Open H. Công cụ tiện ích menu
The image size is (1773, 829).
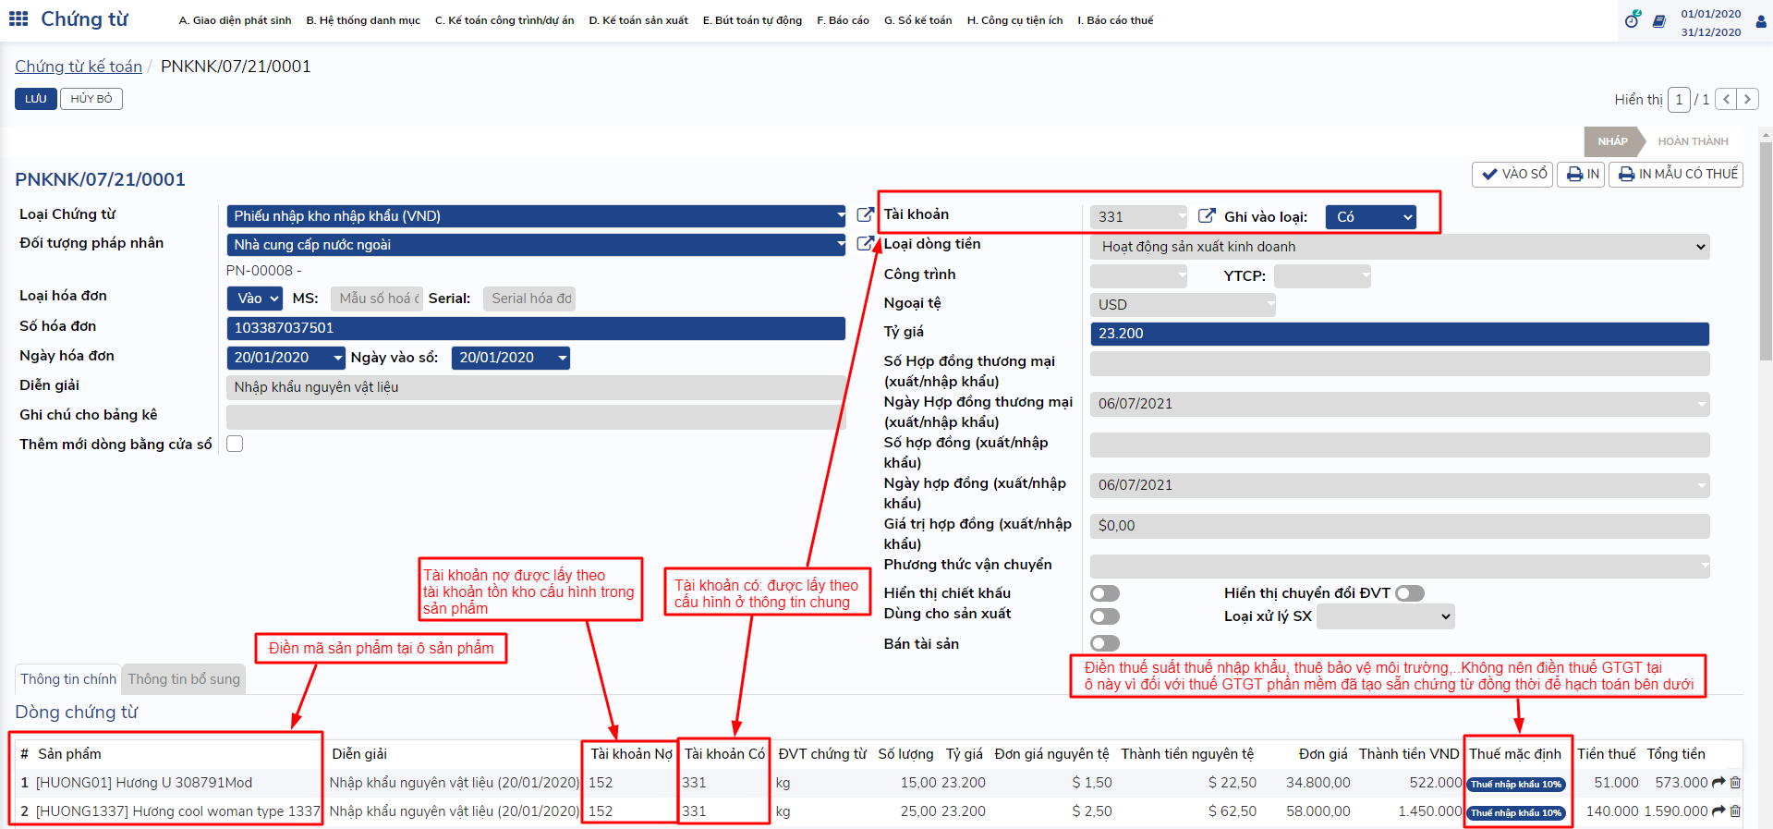pyautogui.click(x=1014, y=20)
